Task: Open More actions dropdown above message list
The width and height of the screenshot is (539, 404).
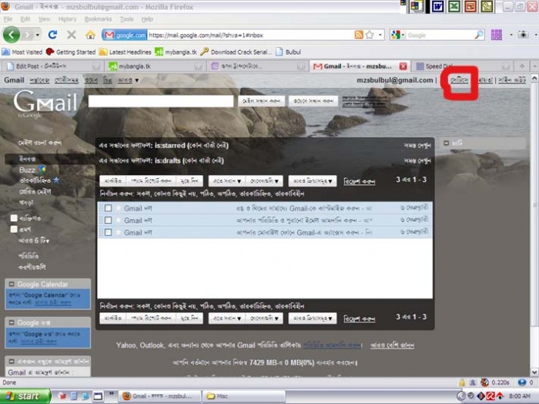Action: pyautogui.click(x=313, y=181)
